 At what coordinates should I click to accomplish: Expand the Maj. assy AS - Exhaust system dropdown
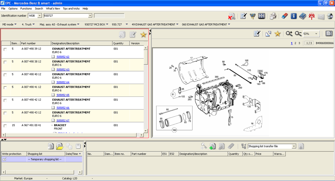click(78, 24)
